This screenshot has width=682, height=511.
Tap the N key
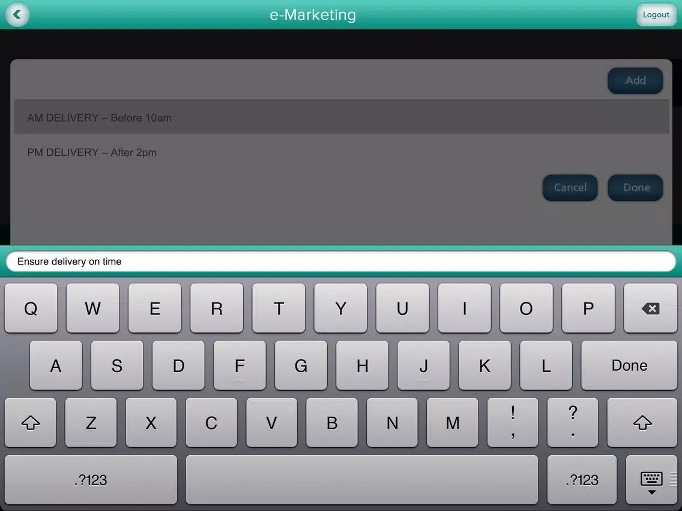point(392,422)
